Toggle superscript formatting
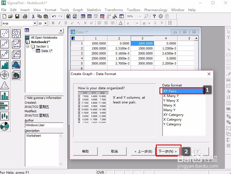Viewport: 231px width, 174px height. pos(72,23)
